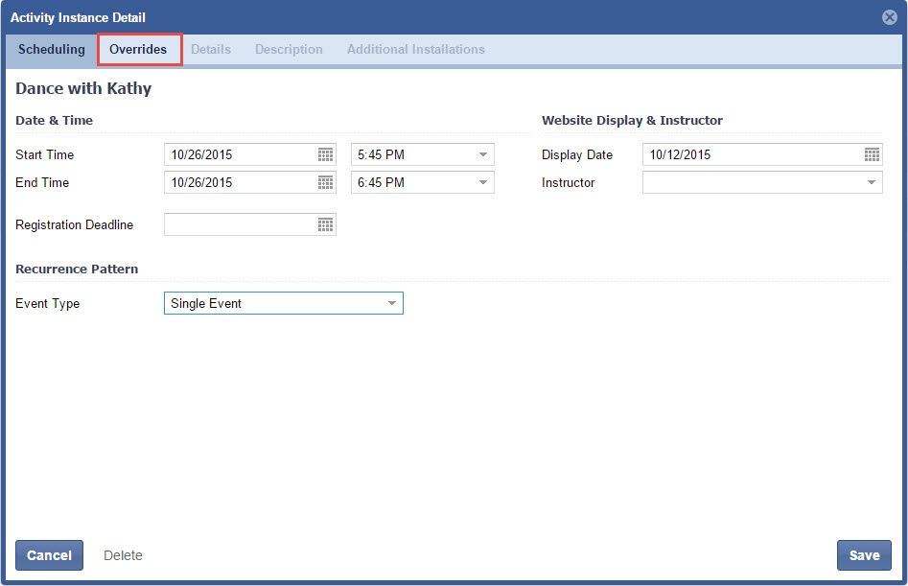Open the Additional Installations tab
Screen dimensions: 908x586
point(415,49)
